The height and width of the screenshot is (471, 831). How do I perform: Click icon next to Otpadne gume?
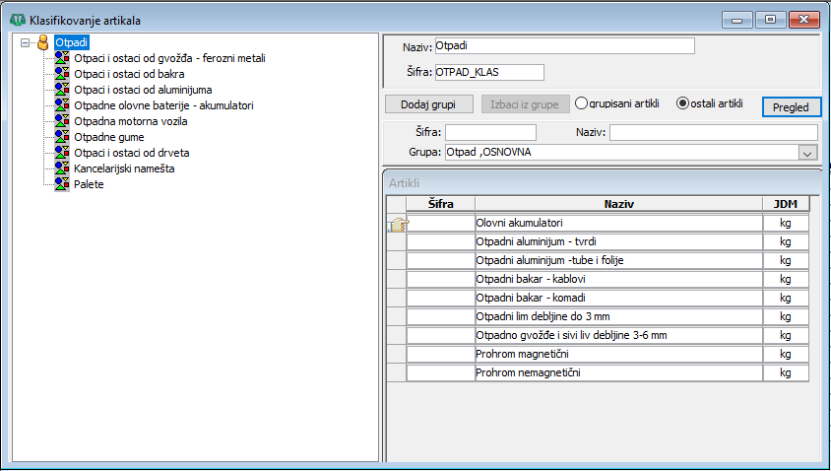pos(61,137)
